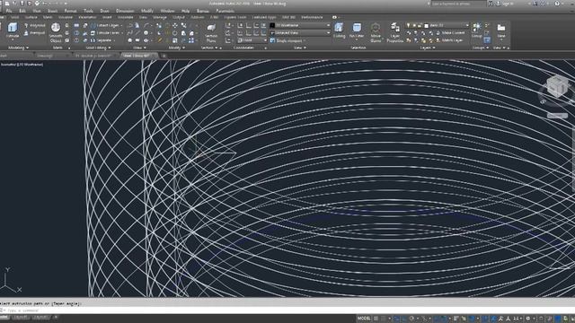575x323 pixels.
Task: Click the Section Plane tool
Action: coord(211,33)
